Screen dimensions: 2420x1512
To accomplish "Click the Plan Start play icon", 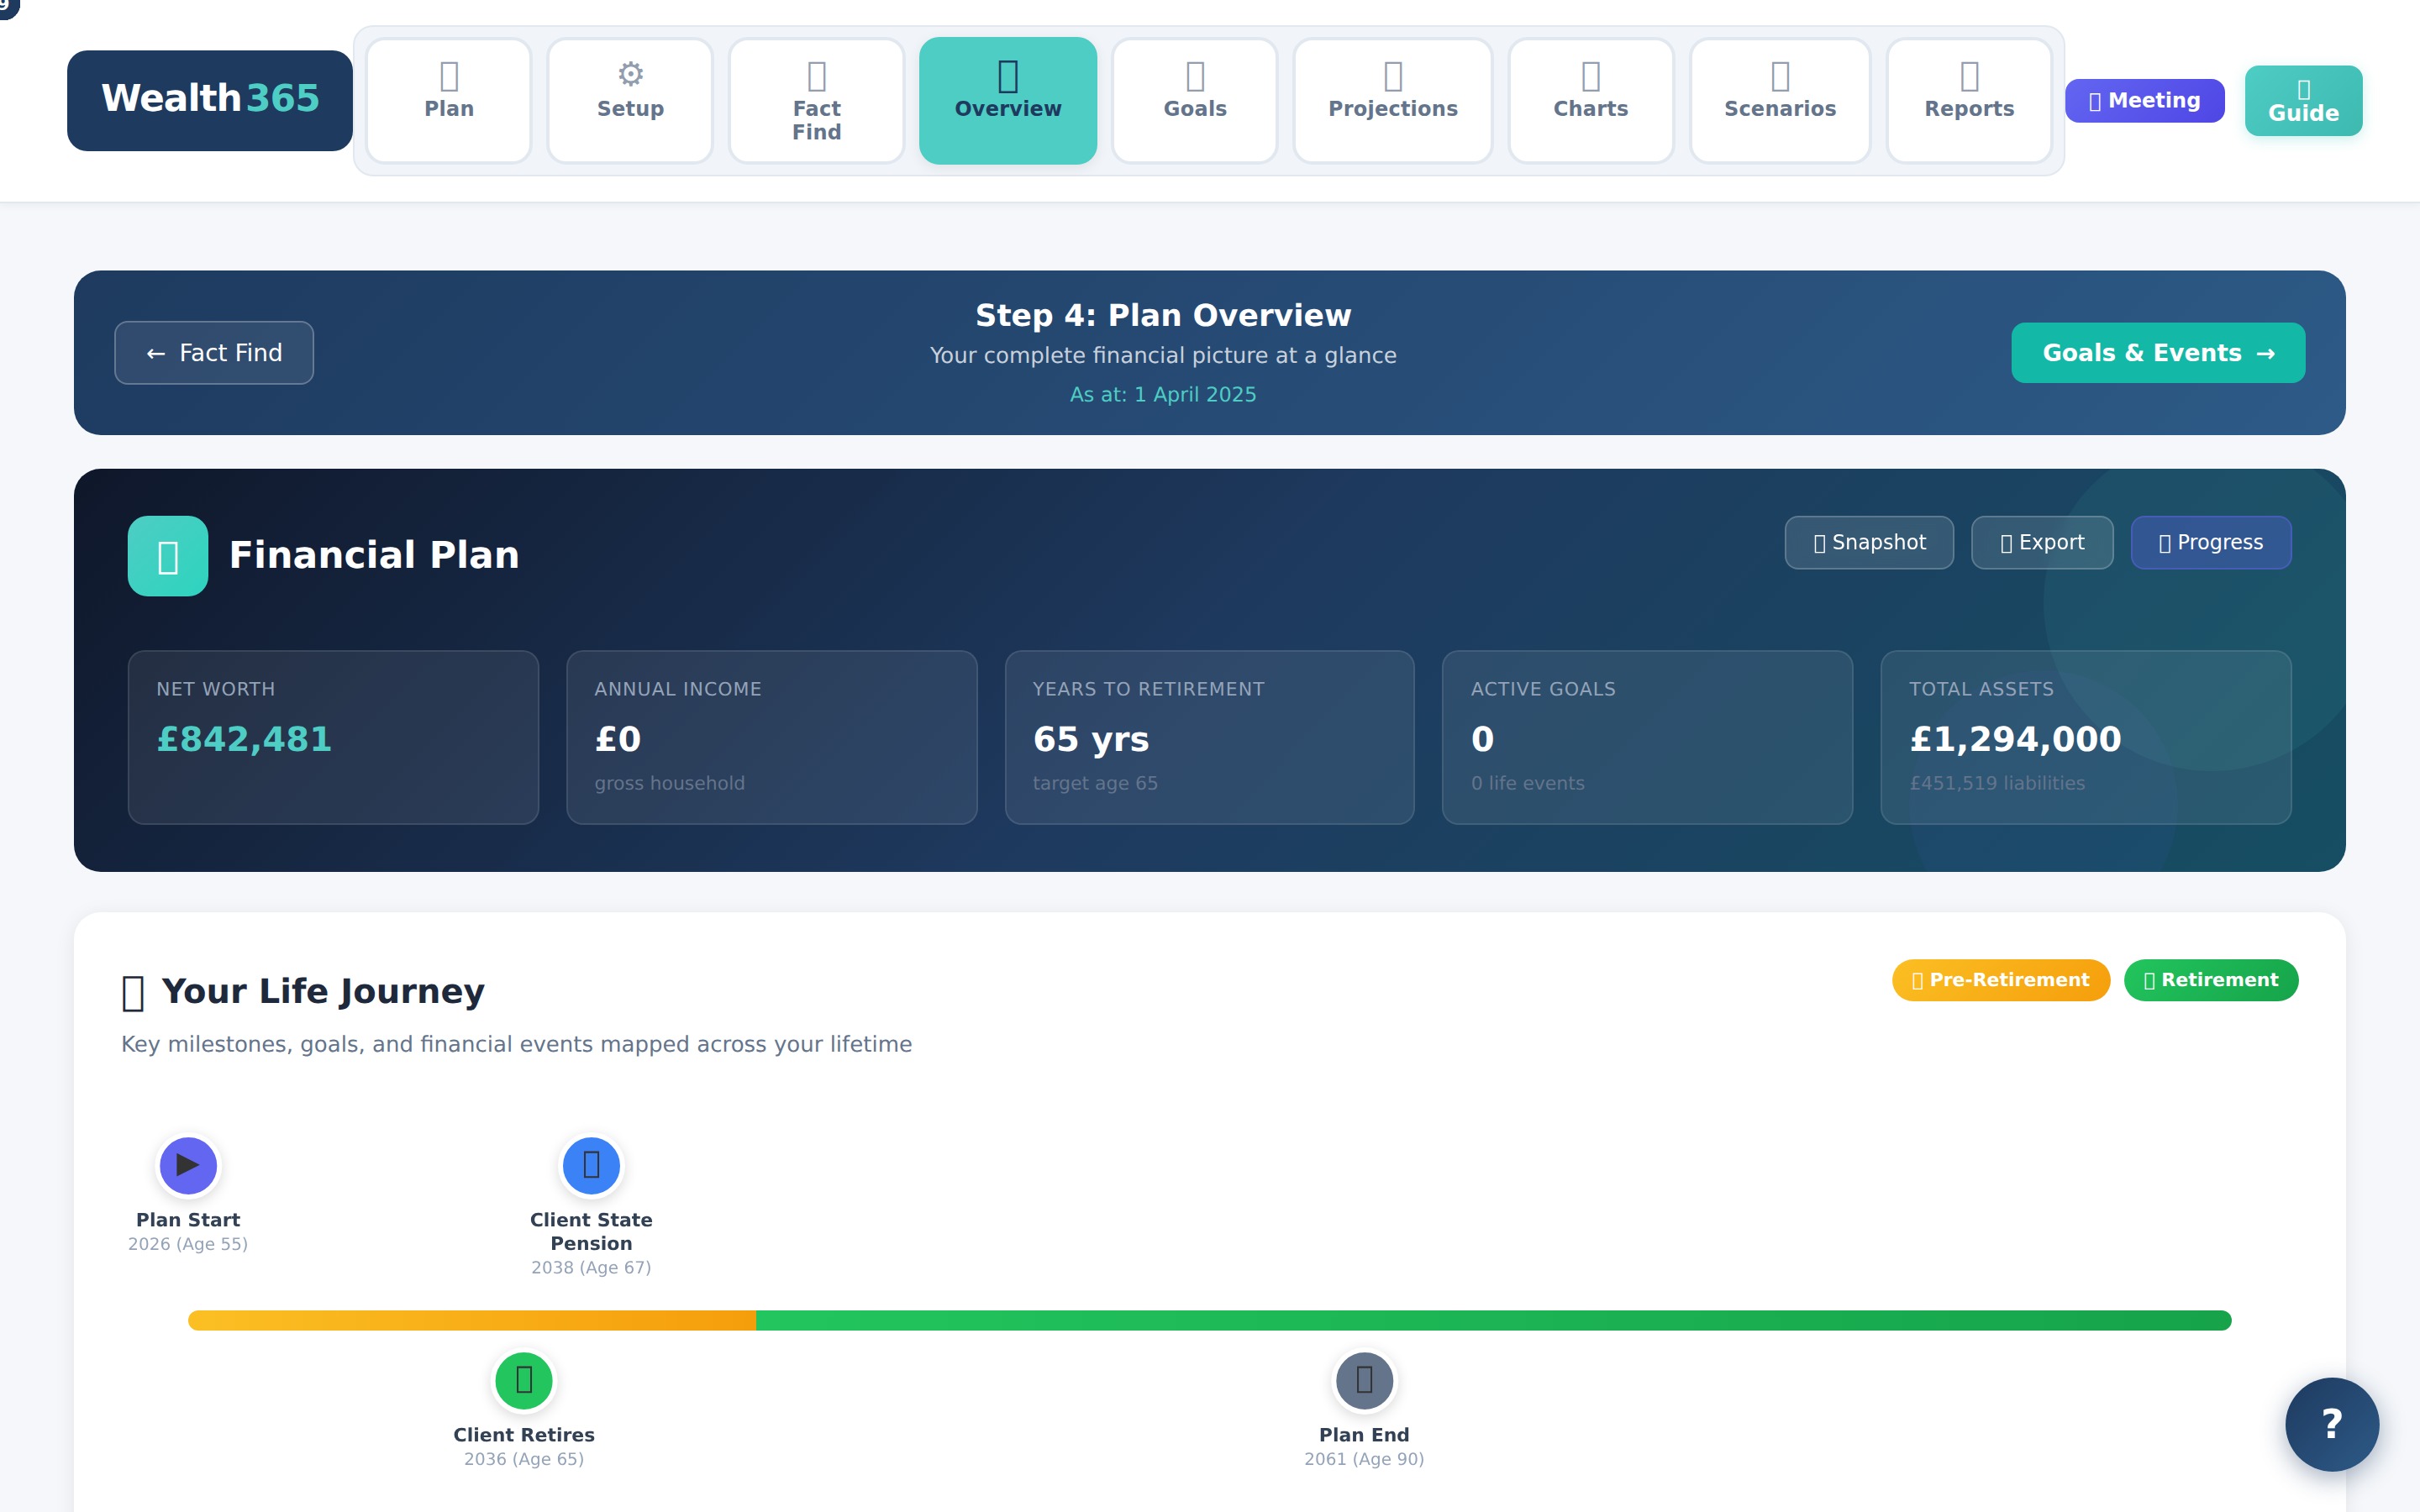I will point(187,1164).
